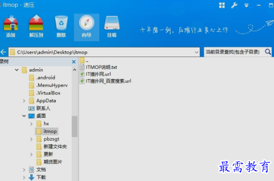Select the file ITMOP说明.txt

click(98, 67)
